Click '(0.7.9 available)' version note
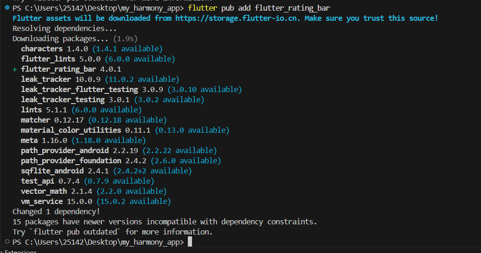This screenshot has height=253, width=481. click(119, 181)
